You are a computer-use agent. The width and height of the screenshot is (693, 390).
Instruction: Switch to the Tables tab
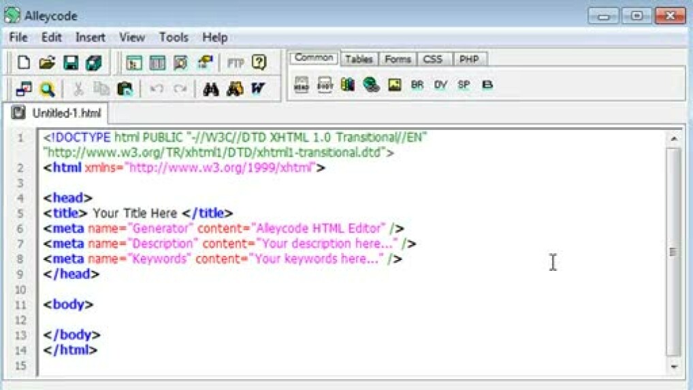358,59
